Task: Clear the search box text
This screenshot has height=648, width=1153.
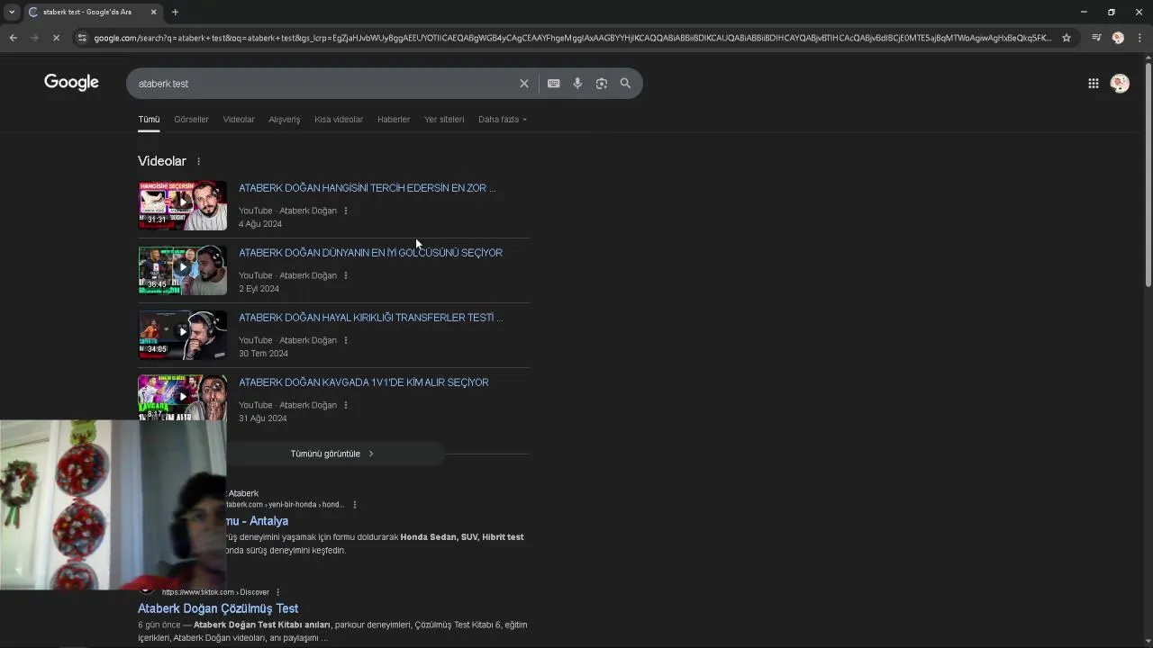Action: click(523, 84)
